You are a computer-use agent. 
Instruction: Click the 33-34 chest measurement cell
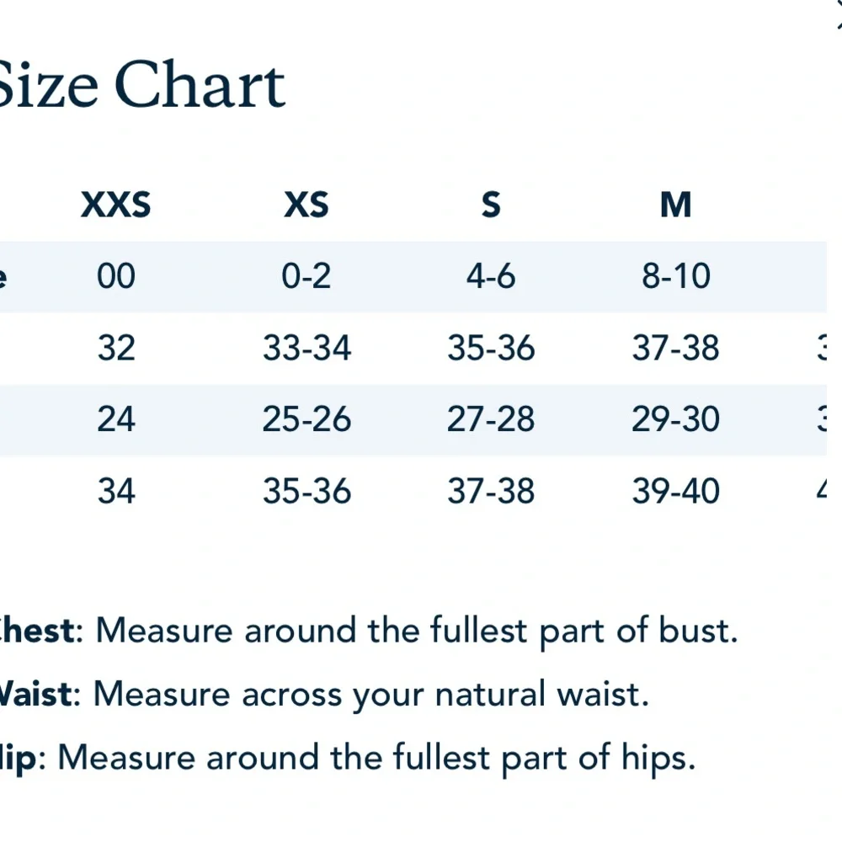tap(306, 348)
